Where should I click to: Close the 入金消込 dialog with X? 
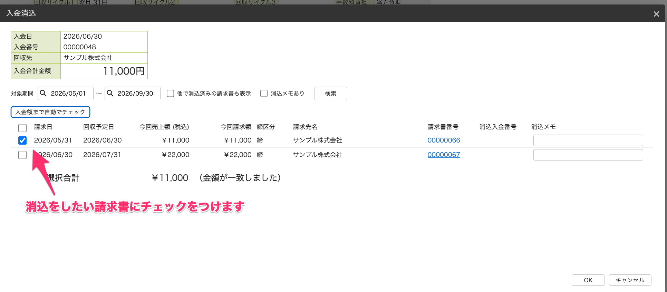click(656, 14)
